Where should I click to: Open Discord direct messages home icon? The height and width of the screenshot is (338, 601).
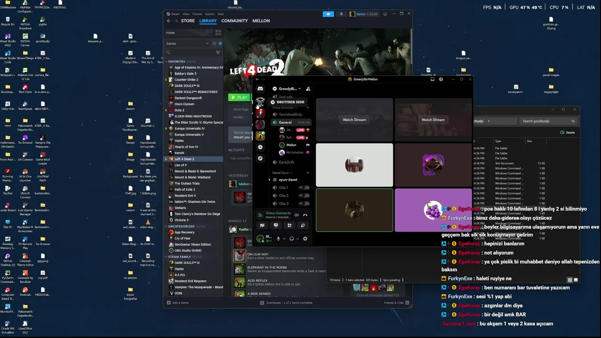(260, 88)
